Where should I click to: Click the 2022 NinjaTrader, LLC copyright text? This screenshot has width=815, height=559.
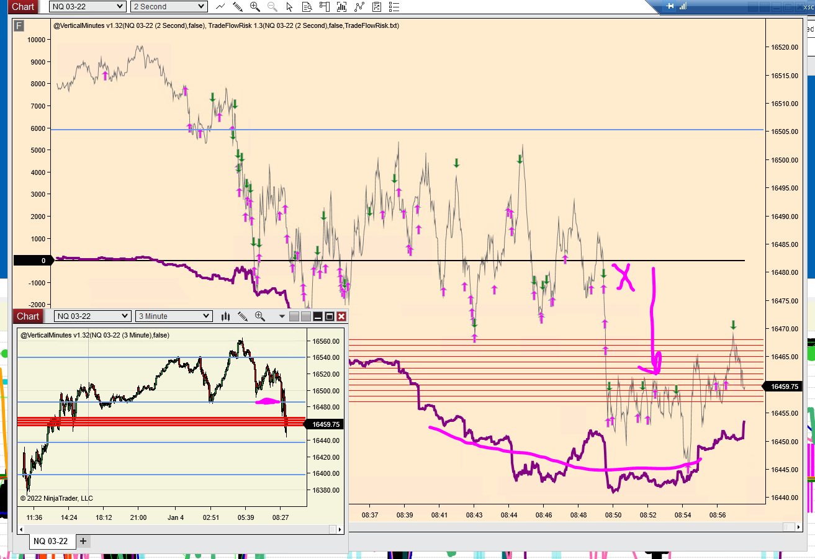(x=56, y=498)
